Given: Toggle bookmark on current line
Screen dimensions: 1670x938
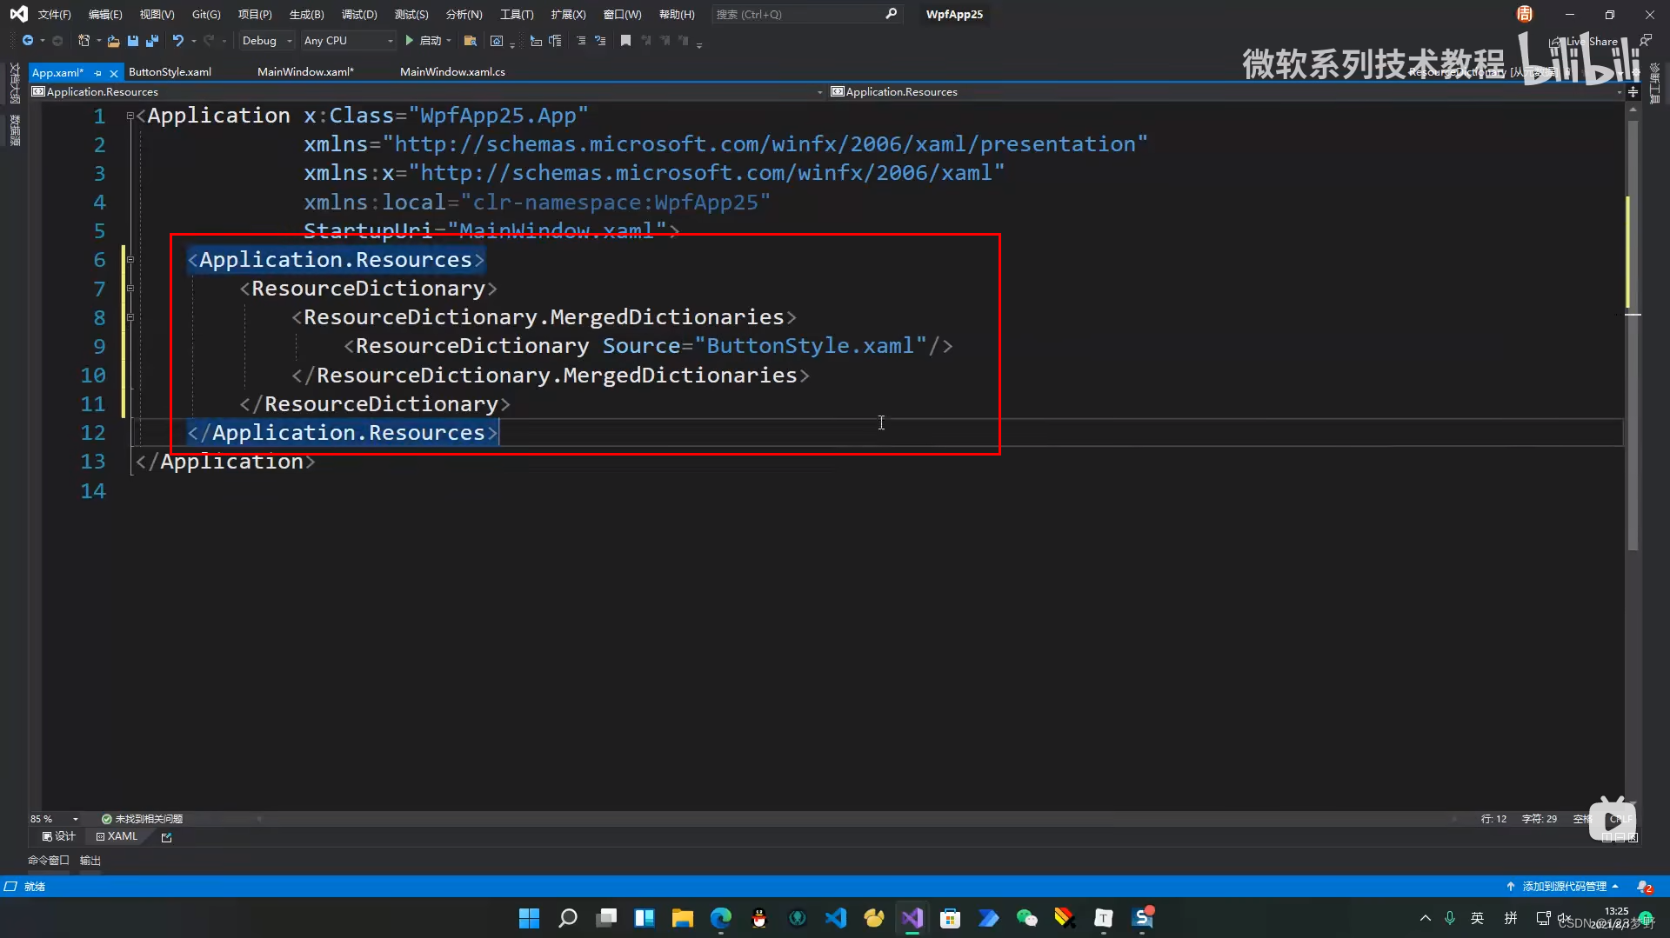Looking at the screenshot, I should coord(625,41).
